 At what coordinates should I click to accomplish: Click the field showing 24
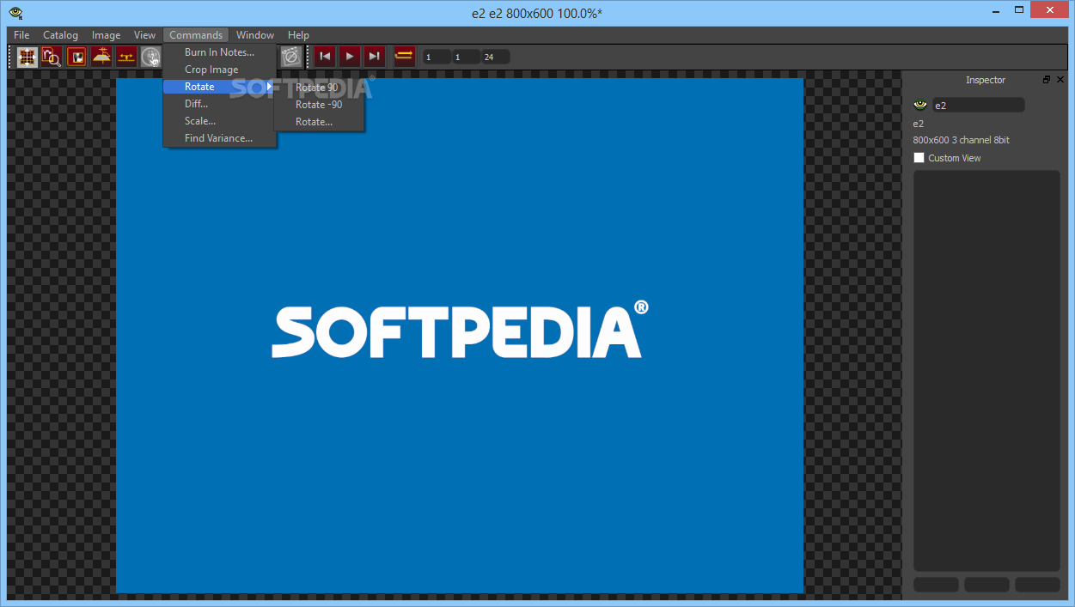pos(496,58)
